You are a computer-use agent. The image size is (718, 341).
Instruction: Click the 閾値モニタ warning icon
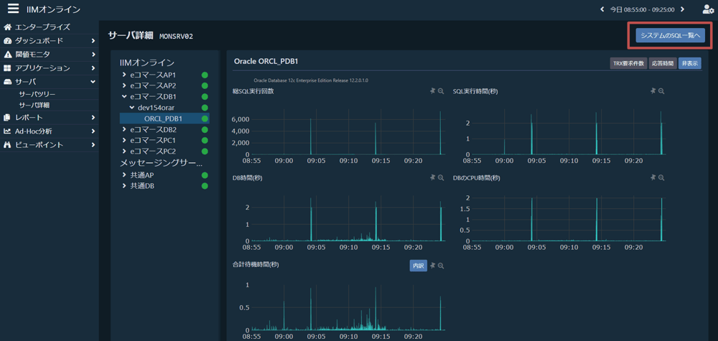click(7, 55)
